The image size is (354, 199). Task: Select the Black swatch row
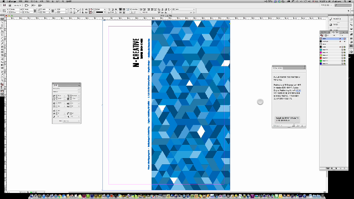pyautogui.click(x=333, y=47)
